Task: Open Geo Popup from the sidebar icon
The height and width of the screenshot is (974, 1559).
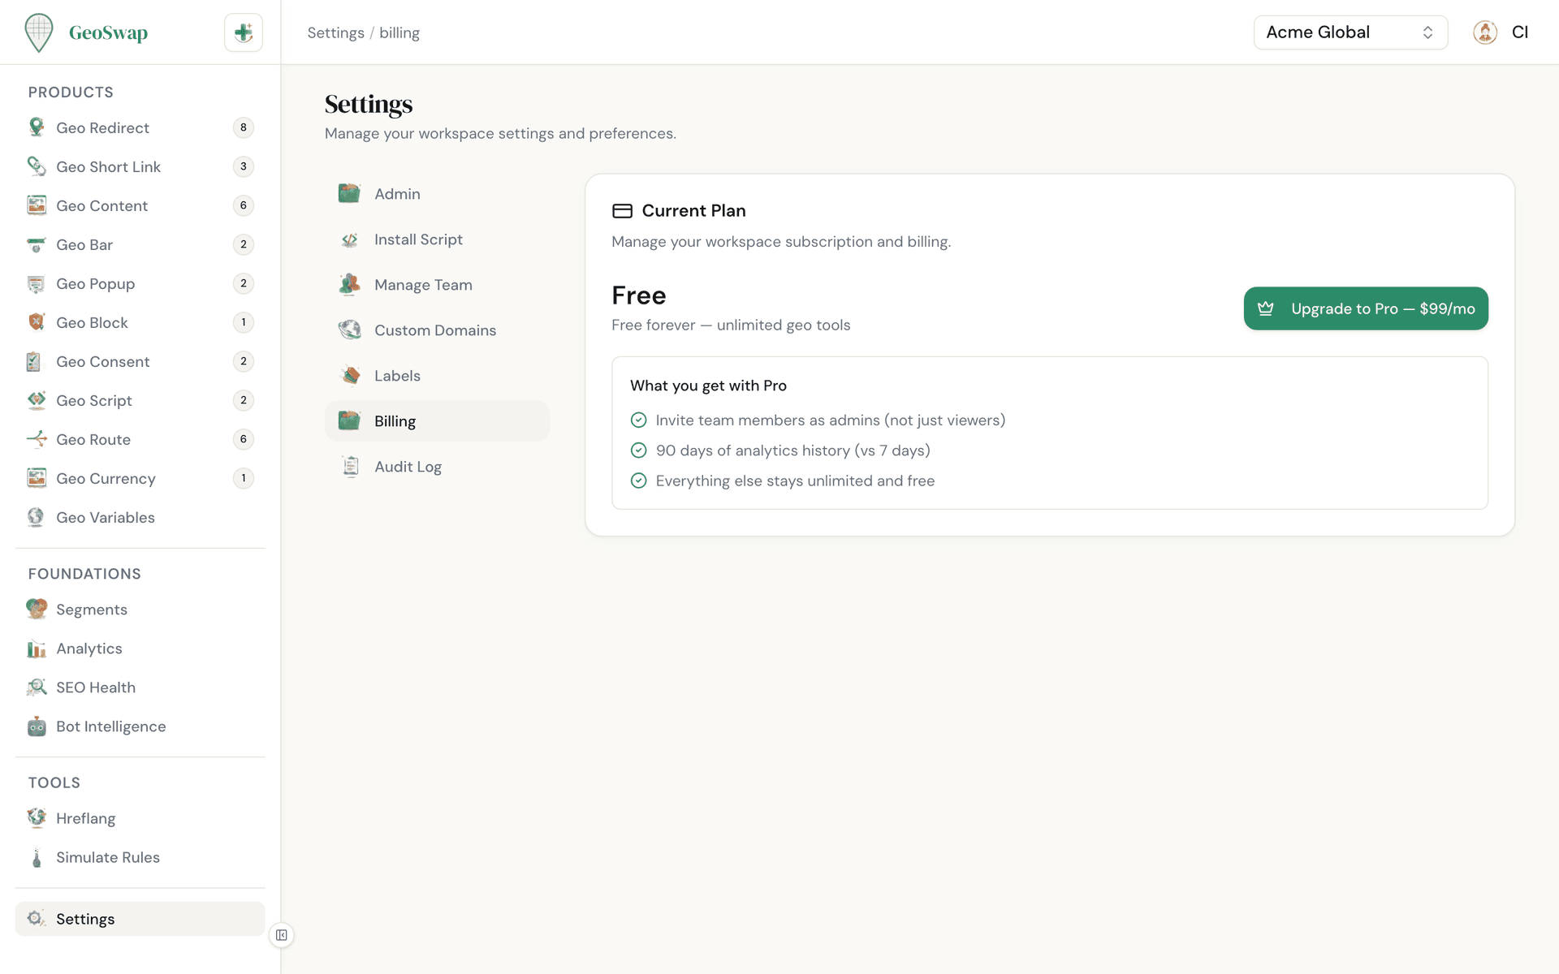Action: pyautogui.click(x=36, y=283)
